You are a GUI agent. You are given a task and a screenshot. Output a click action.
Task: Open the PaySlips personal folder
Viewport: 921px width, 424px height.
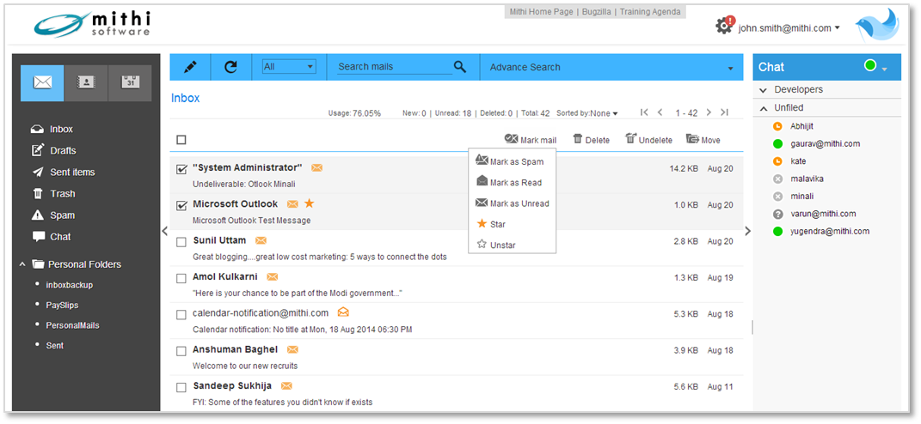(x=62, y=306)
